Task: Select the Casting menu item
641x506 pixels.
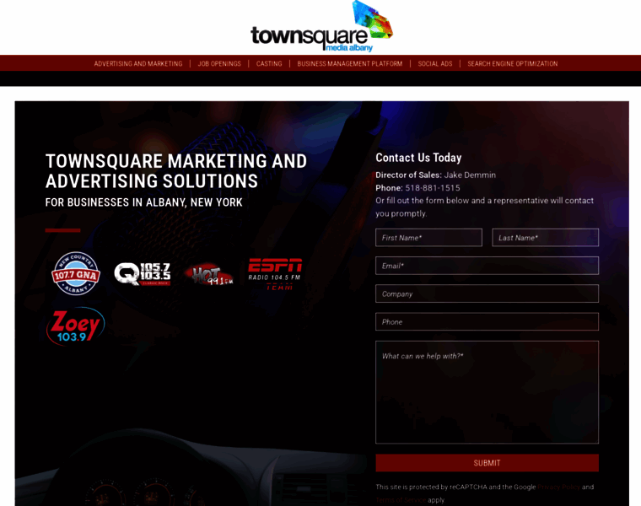Action: tap(269, 64)
